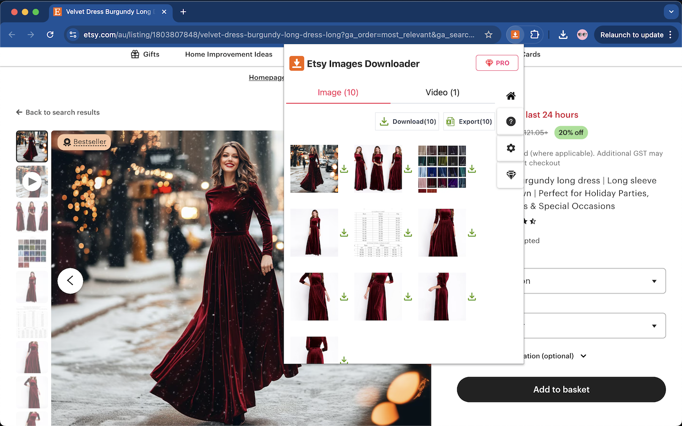Bookmark this page with the star icon
Viewport: 682px width, 426px height.
pyautogui.click(x=488, y=35)
